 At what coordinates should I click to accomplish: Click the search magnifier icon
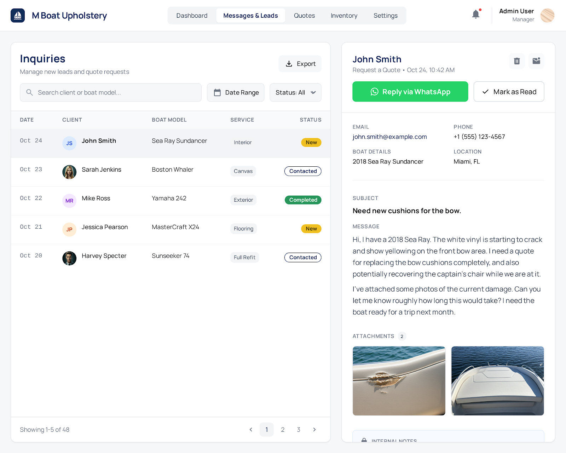(30, 92)
